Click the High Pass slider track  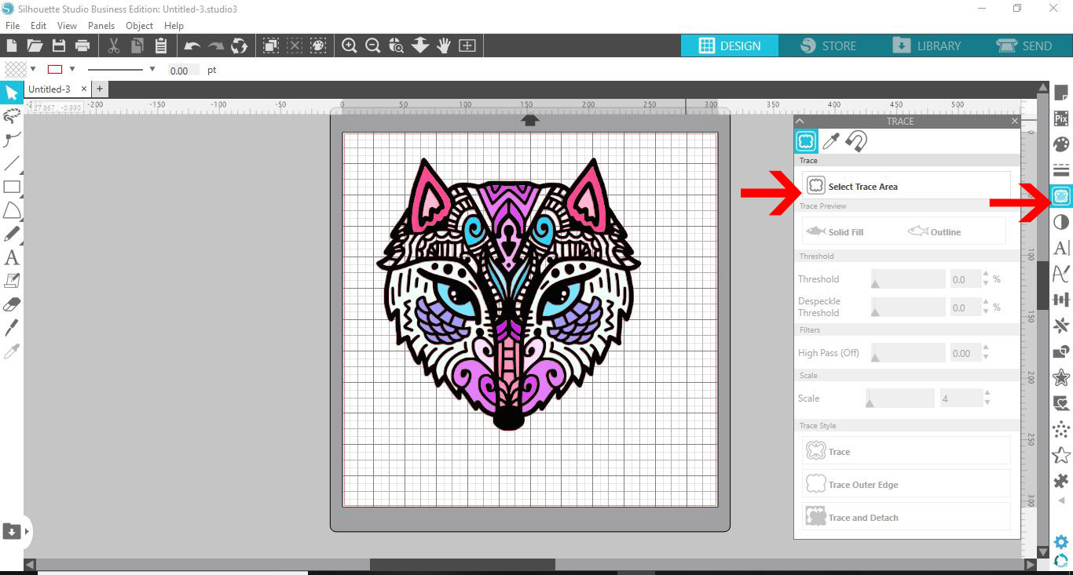coord(908,353)
